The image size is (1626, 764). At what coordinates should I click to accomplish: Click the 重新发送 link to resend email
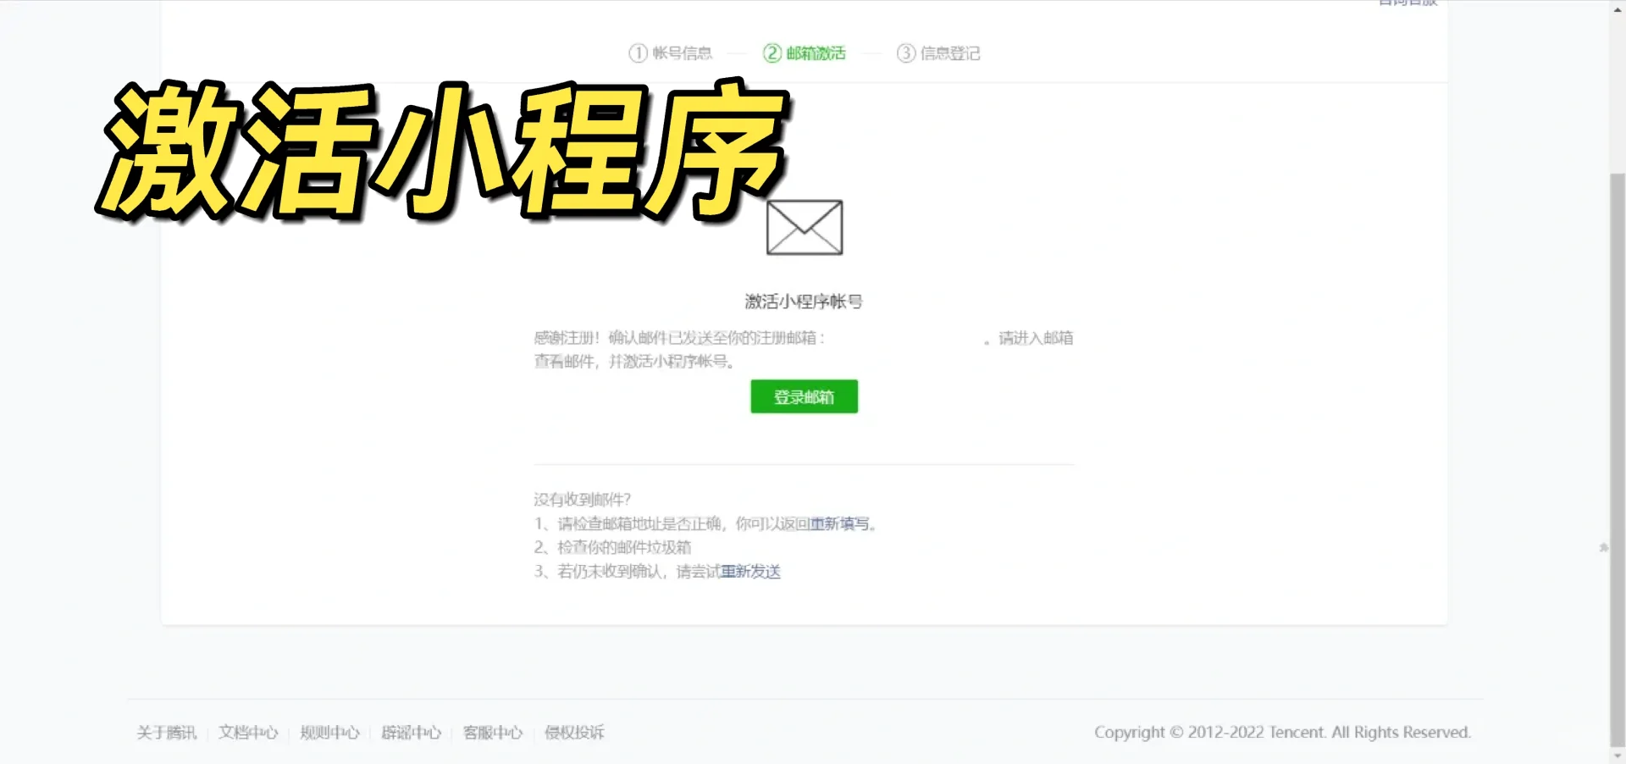tap(750, 572)
